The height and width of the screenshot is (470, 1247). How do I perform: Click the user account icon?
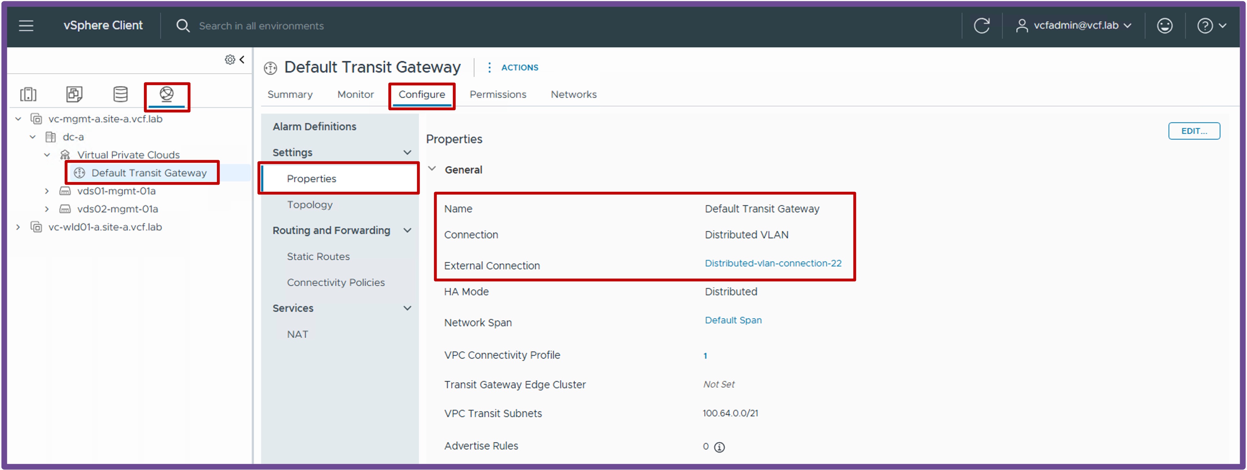coord(1021,26)
